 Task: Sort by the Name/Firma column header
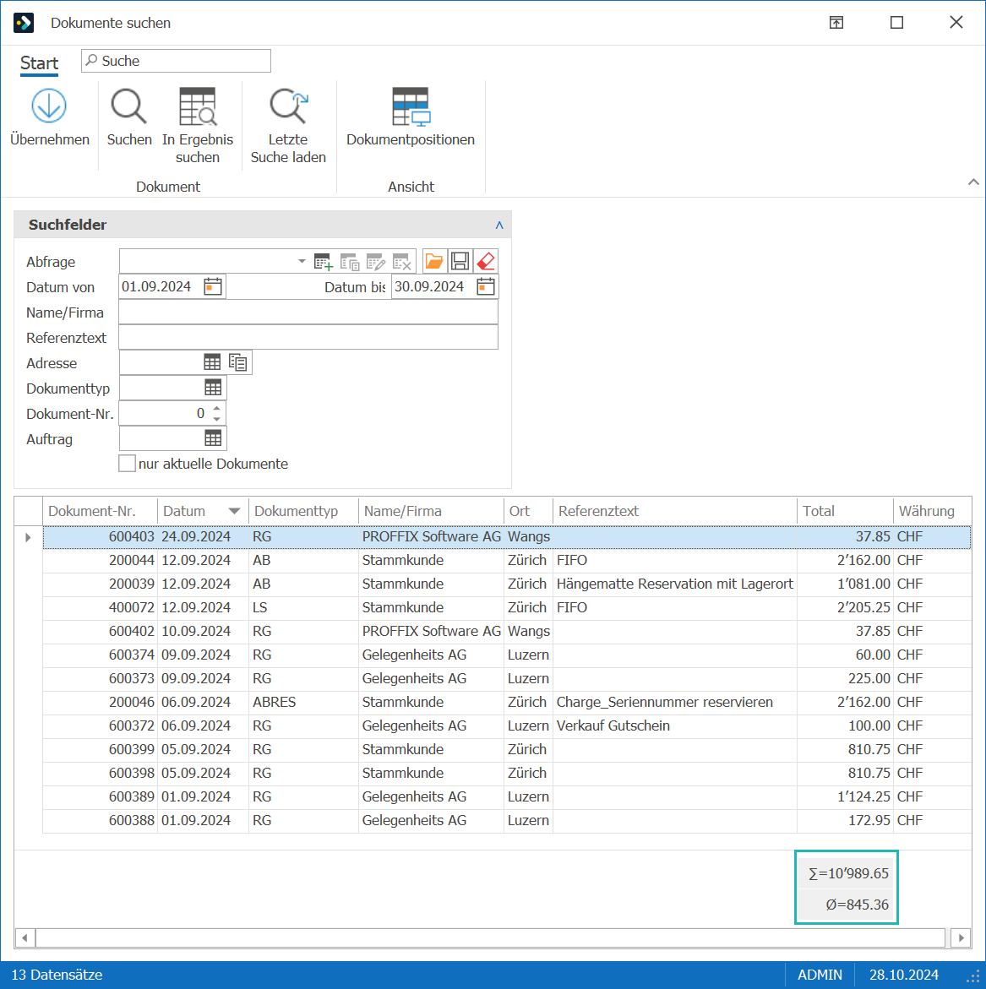[x=431, y=511]
